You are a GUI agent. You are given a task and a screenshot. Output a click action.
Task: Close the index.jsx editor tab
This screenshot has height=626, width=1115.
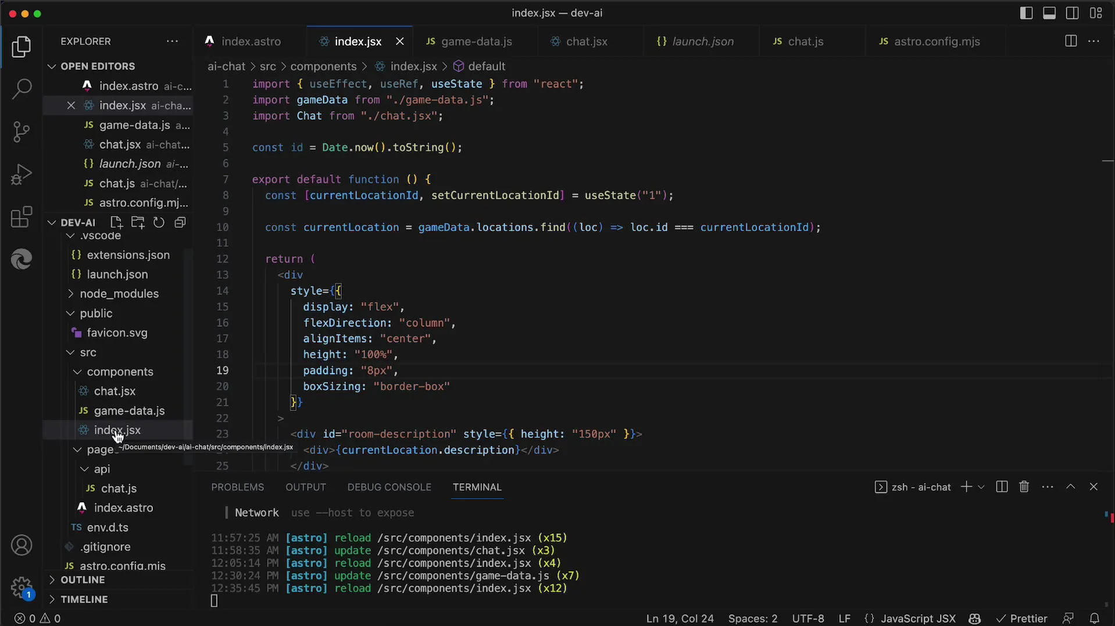pyautogui.click(x=399, y=41)
